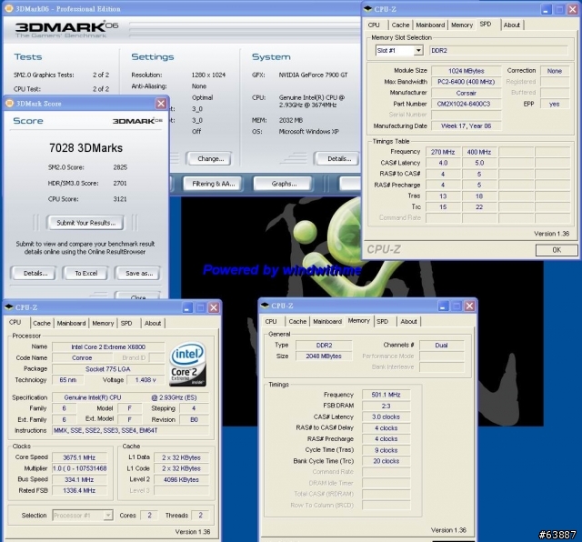Select About tab in Memory window
This screenshot has height=542, width=582.
coord(408,321)
